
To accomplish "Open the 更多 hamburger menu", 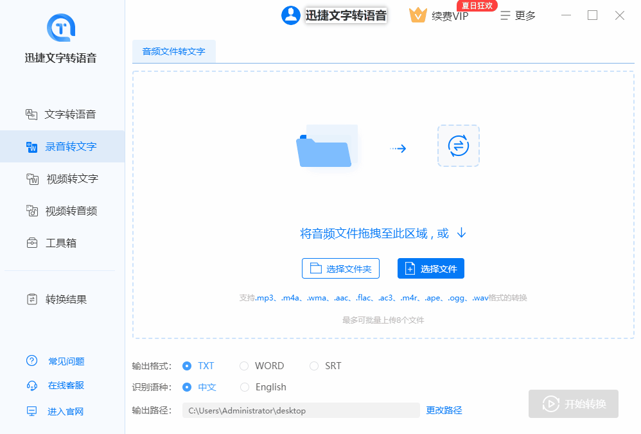I will (518, 15).
